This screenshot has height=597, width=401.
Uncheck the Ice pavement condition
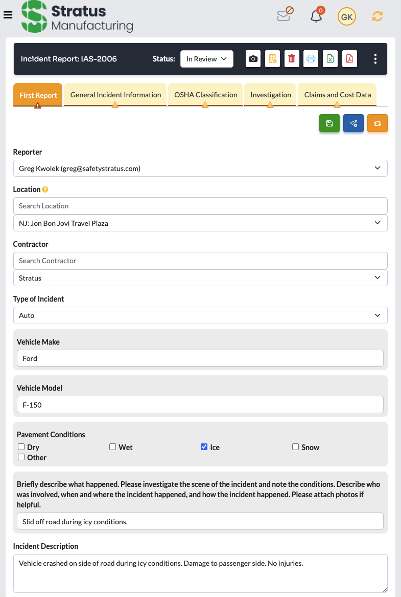click(x=203, y=446)
